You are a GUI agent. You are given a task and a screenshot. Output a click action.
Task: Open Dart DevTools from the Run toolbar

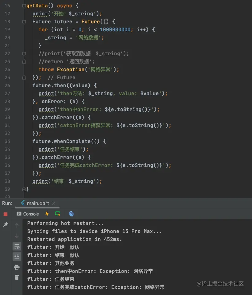coord(71,214)
